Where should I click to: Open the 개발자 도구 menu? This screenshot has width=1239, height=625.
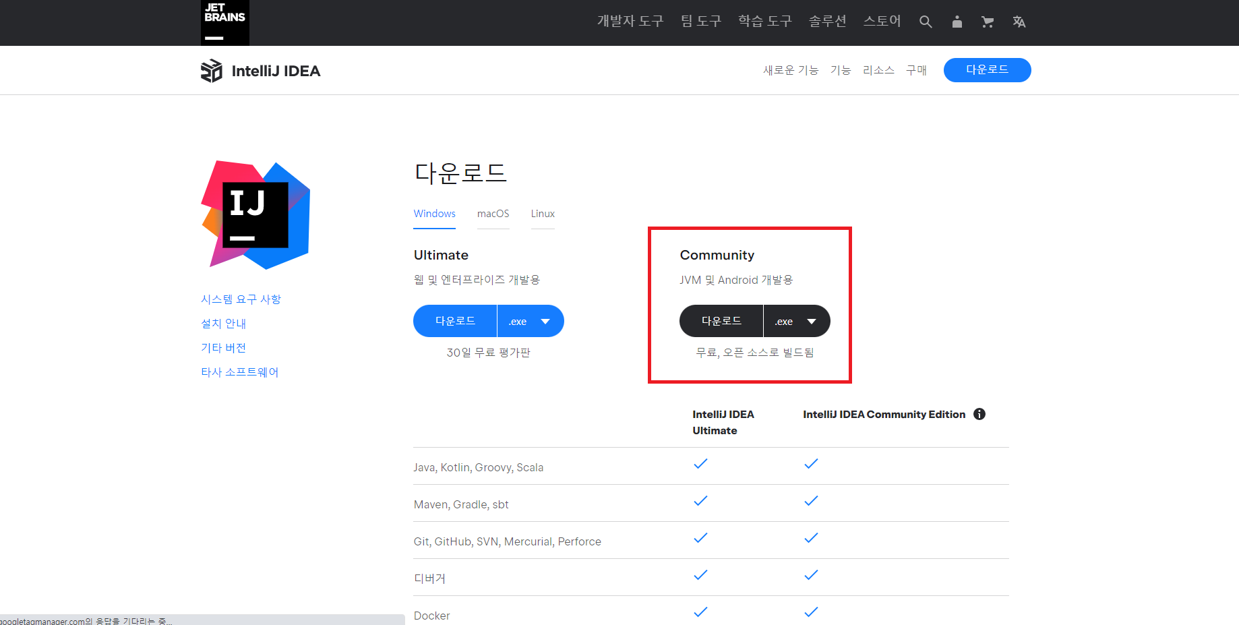click(x=630, y=21)
